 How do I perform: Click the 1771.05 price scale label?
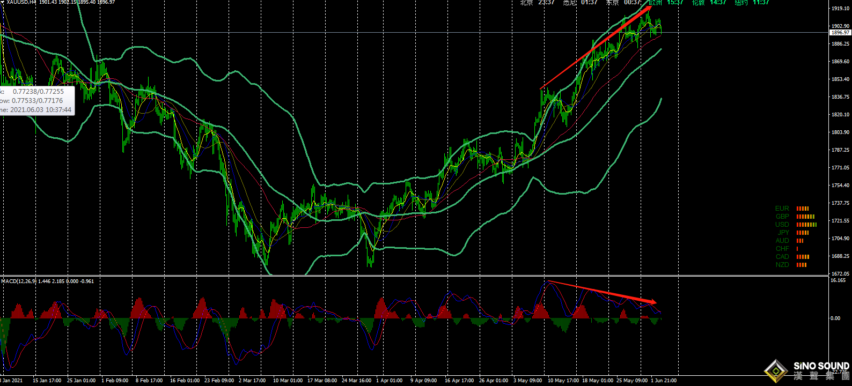(x=840, y=168)
